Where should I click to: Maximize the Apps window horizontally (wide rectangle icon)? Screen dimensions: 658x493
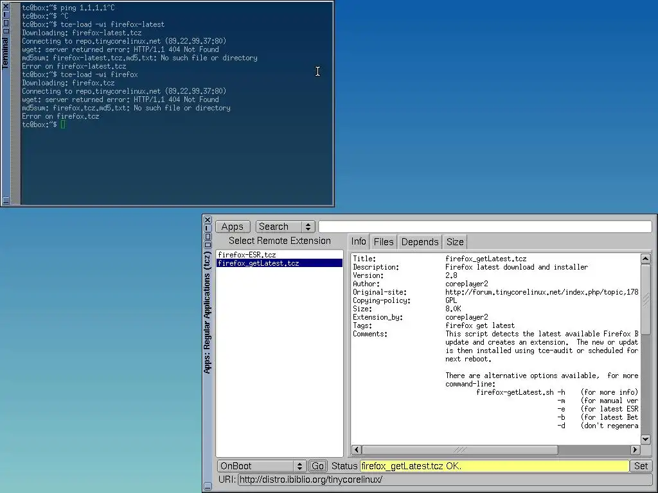point(208,245)
